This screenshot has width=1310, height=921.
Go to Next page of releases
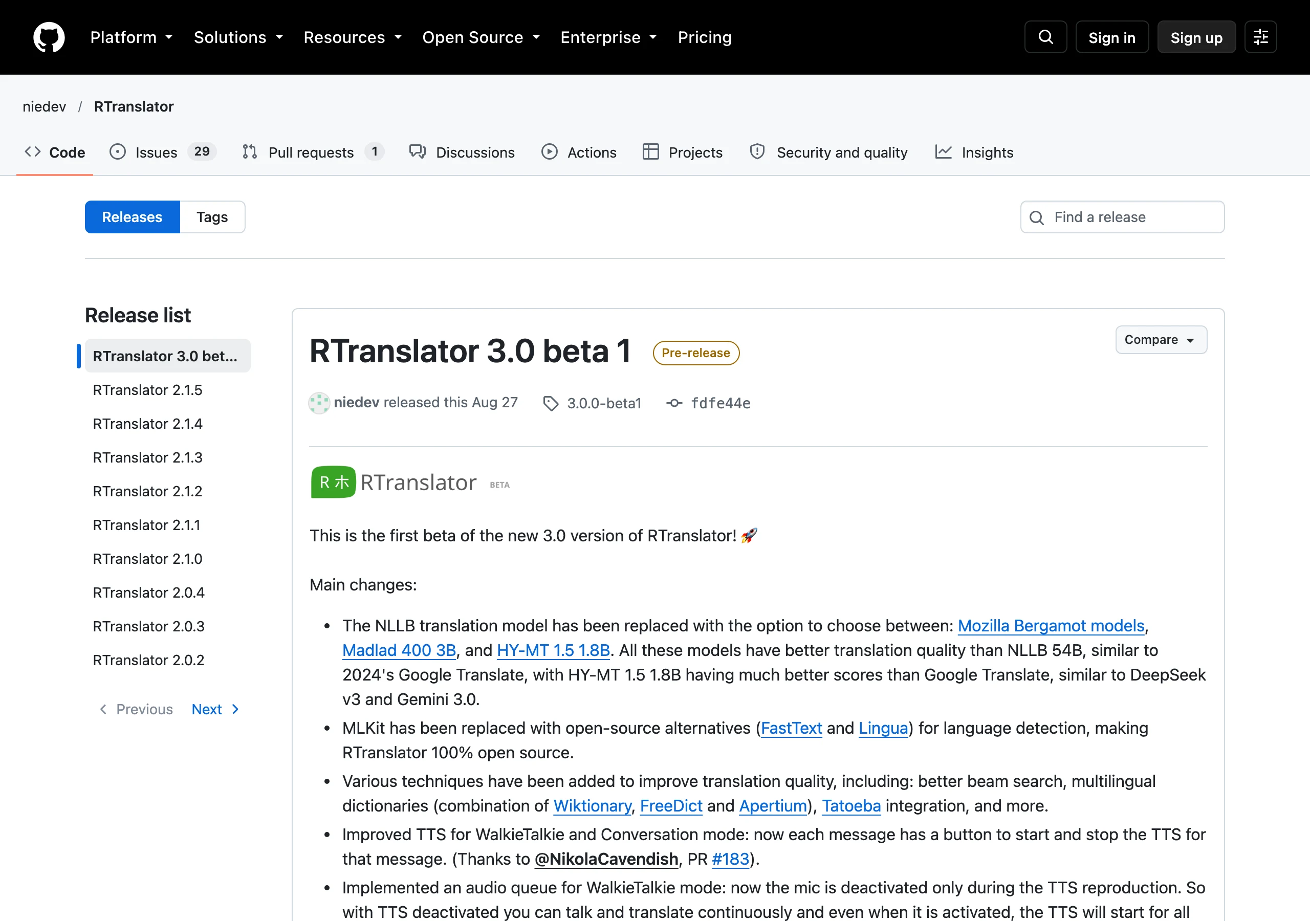[x=215, y=709]
